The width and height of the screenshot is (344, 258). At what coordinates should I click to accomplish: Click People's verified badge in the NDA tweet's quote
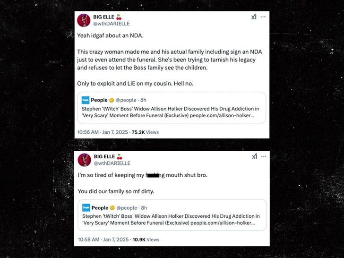click(112, 100)
